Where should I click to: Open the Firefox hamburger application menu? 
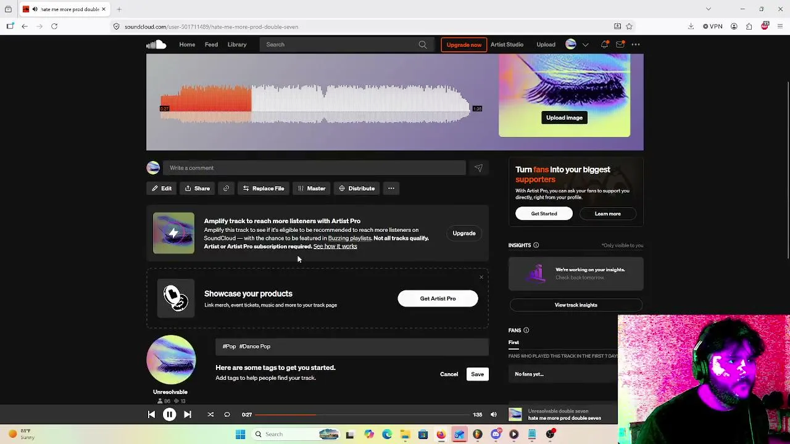(780, 27)
